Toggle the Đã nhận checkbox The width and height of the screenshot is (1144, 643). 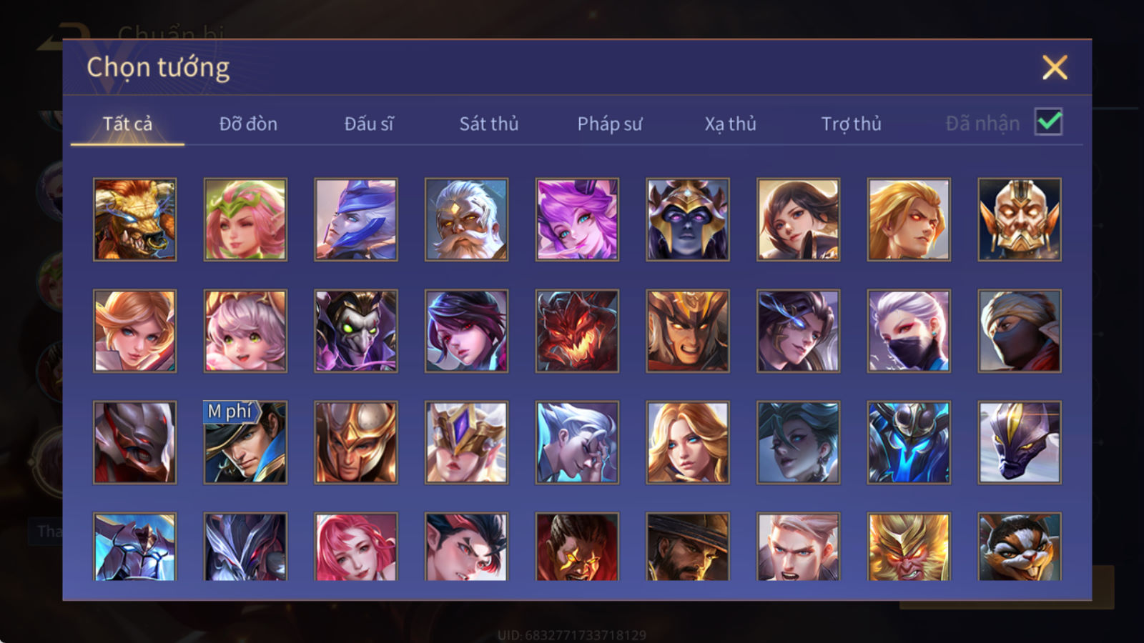pos(1048,122)
